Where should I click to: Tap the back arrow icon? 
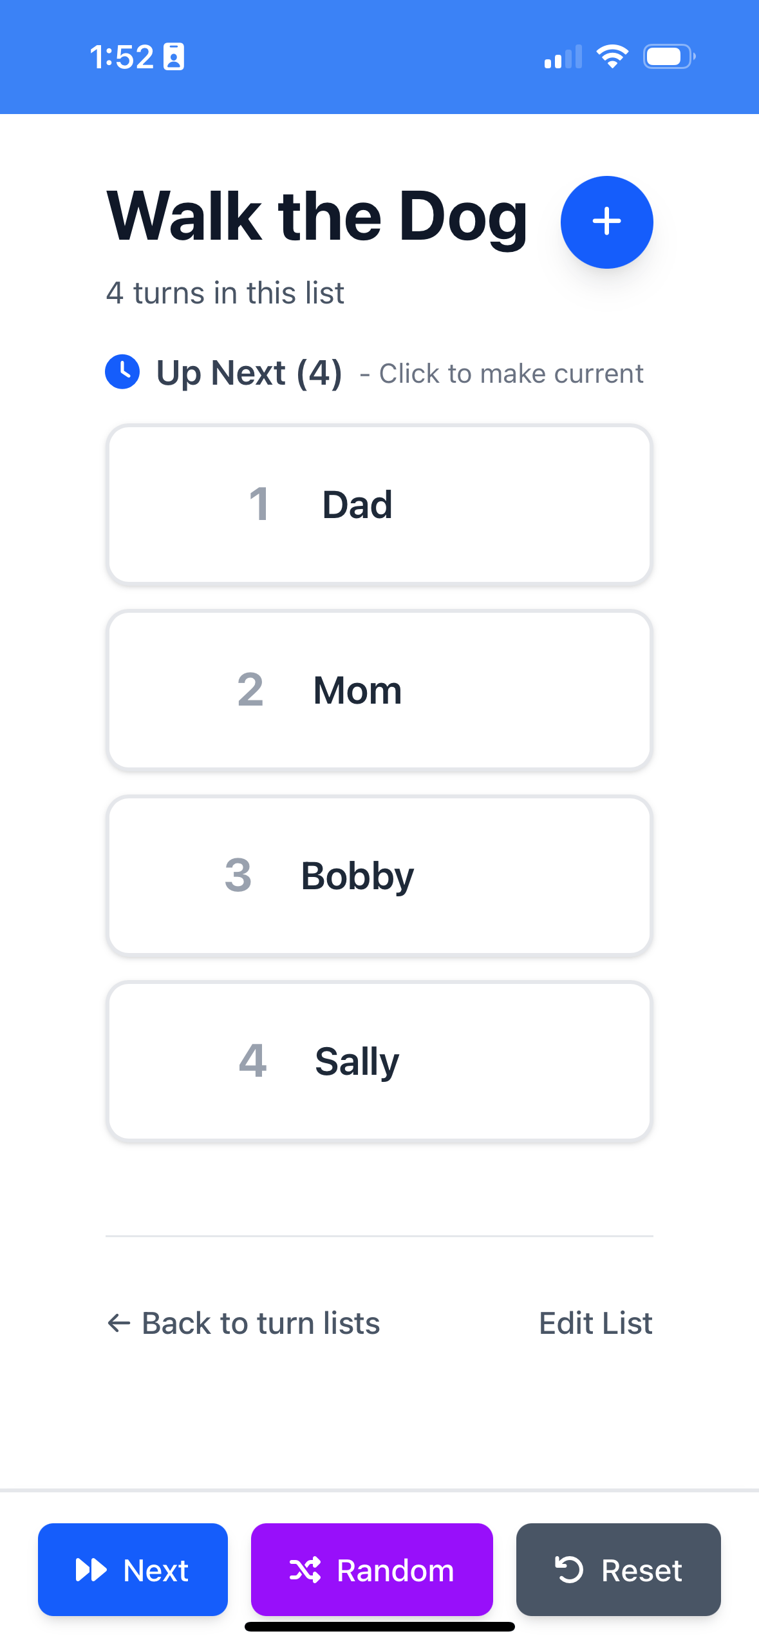click(118, 1323)
